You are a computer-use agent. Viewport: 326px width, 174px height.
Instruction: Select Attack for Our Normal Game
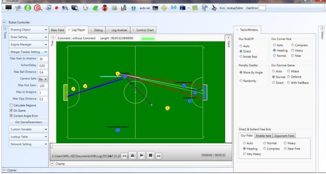tap(289, 71)
